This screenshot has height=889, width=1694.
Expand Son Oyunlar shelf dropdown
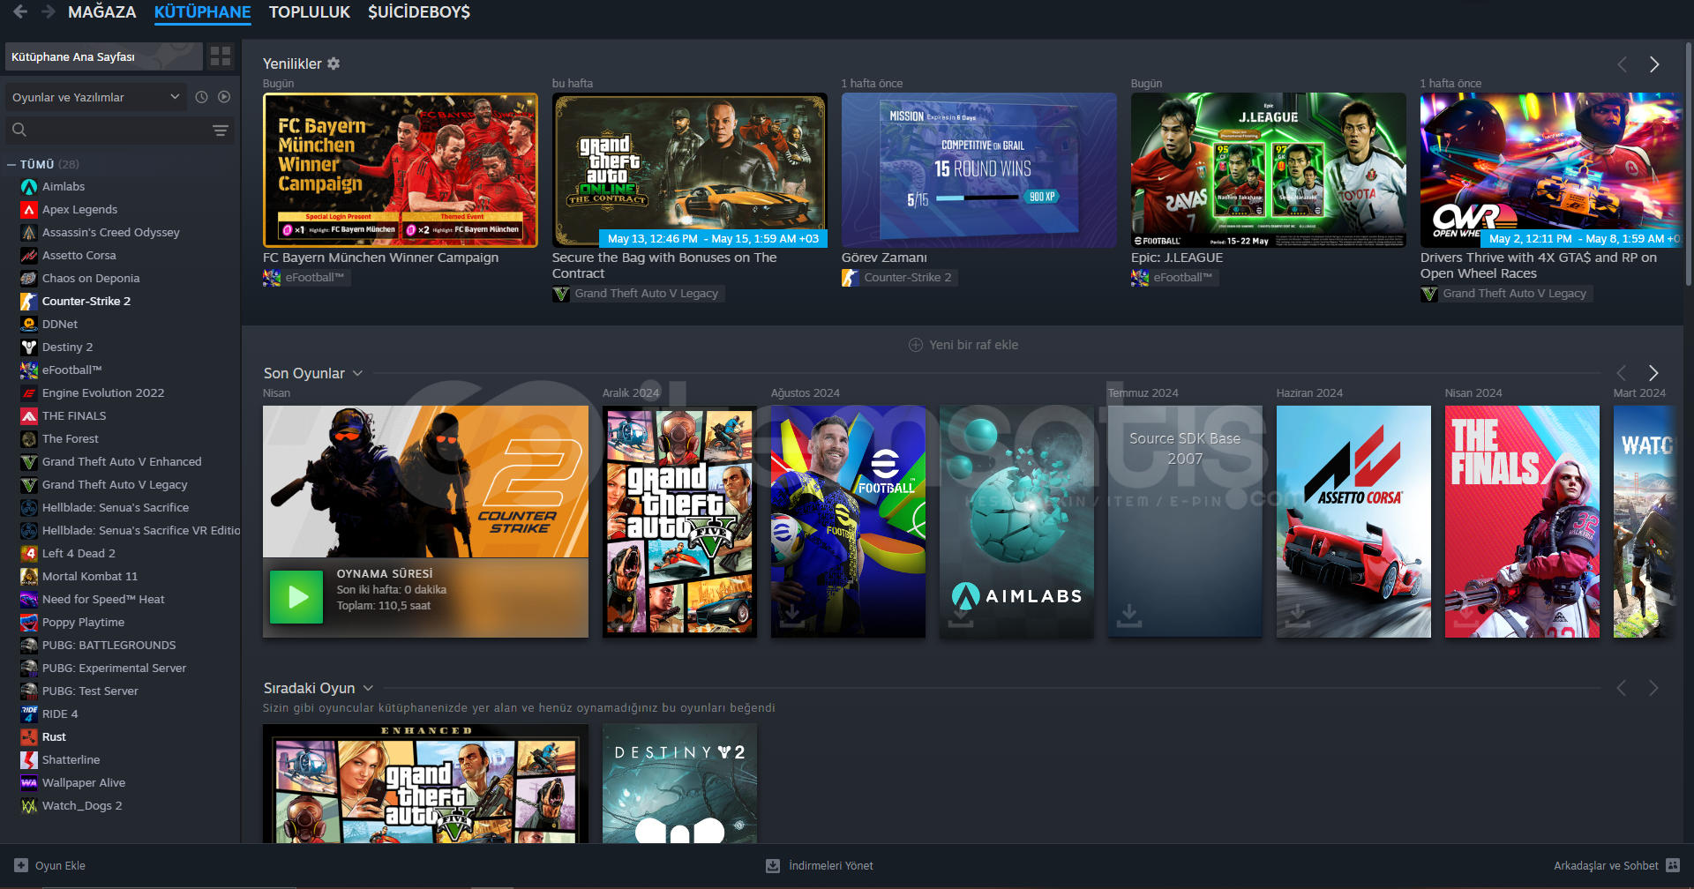point(358,373)
